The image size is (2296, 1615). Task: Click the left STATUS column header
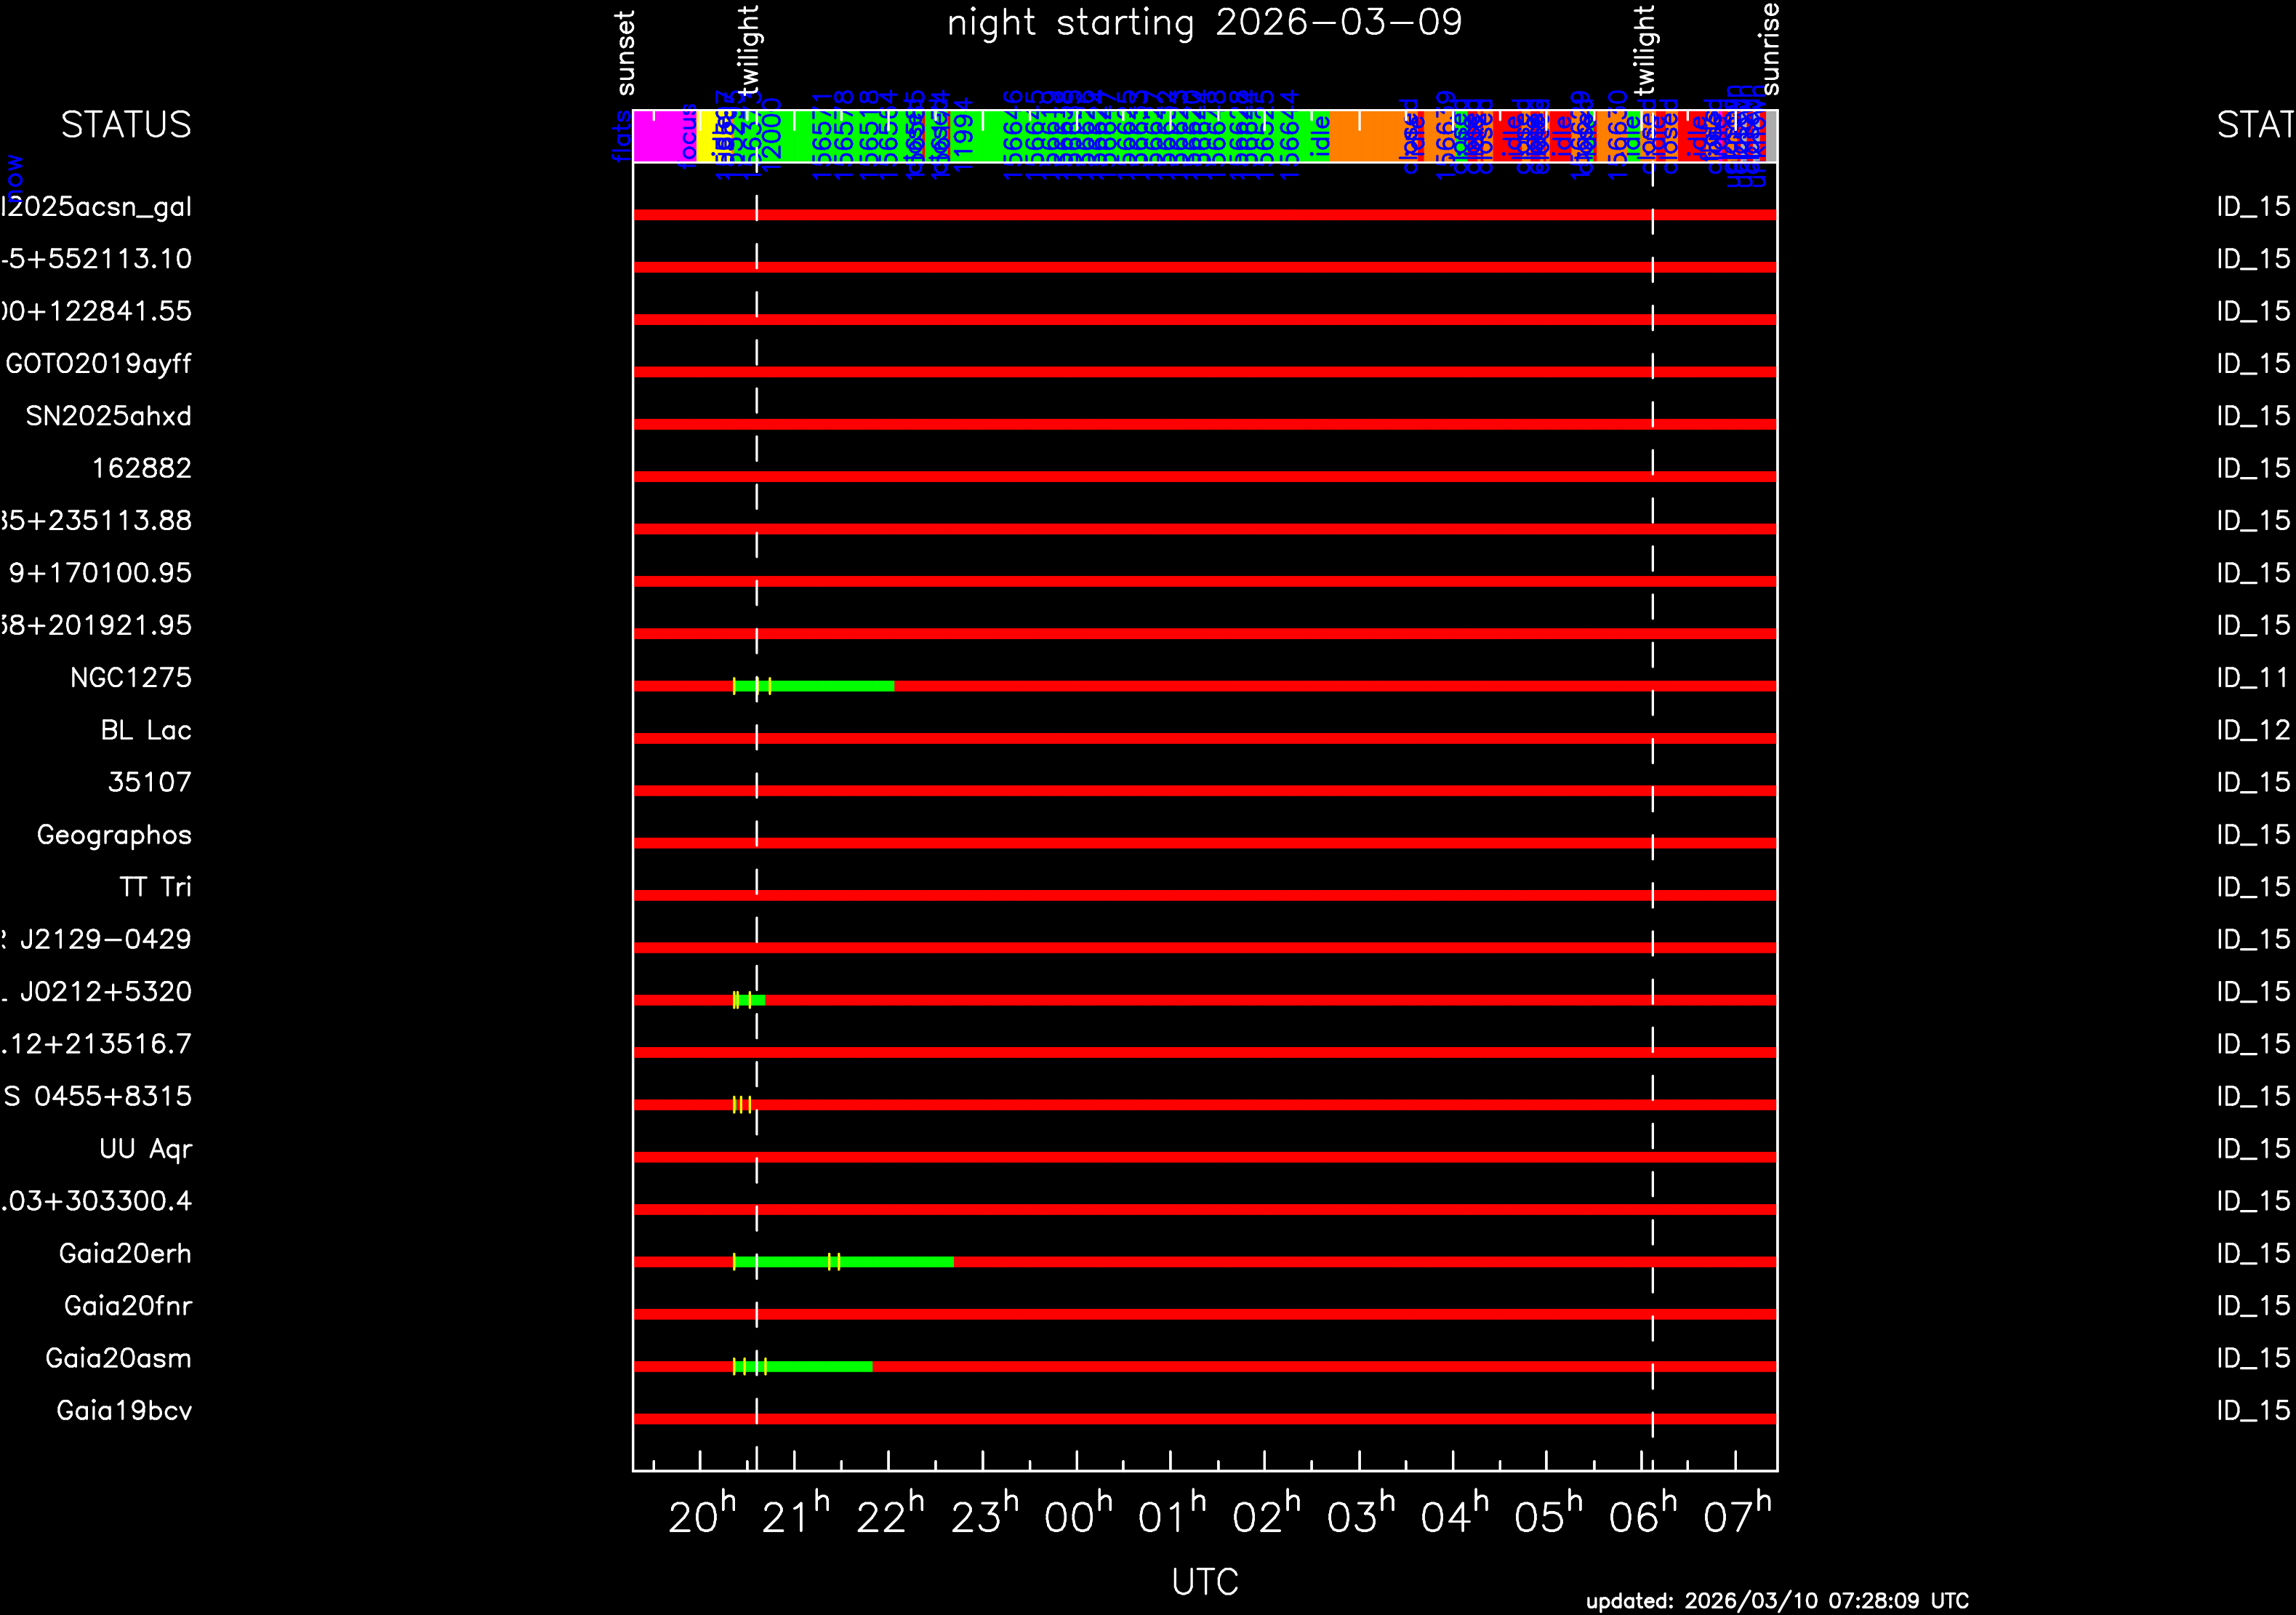click(x=126, y=125)
